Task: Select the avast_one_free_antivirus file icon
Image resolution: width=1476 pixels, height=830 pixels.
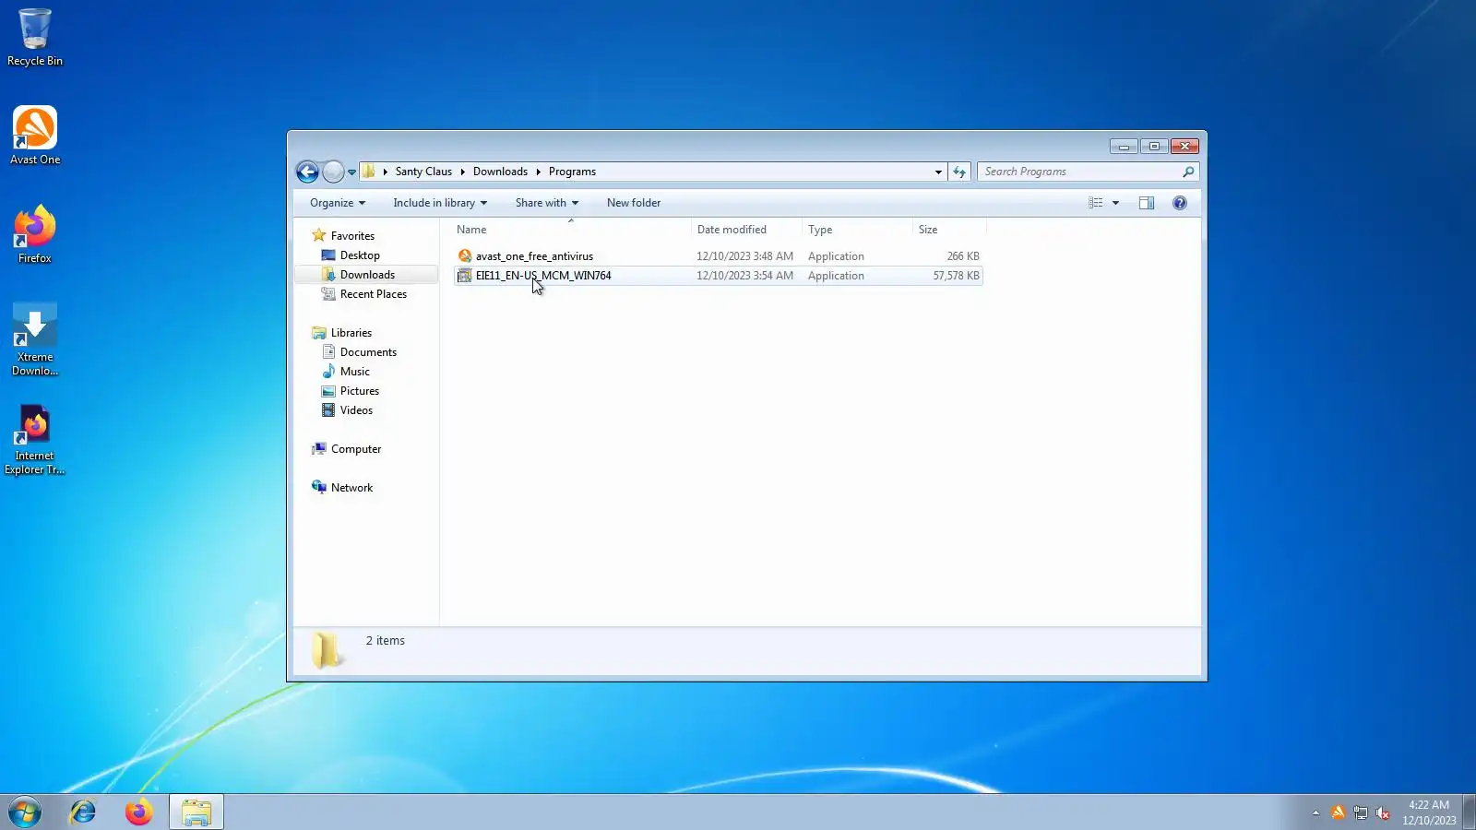Action: 465,256
